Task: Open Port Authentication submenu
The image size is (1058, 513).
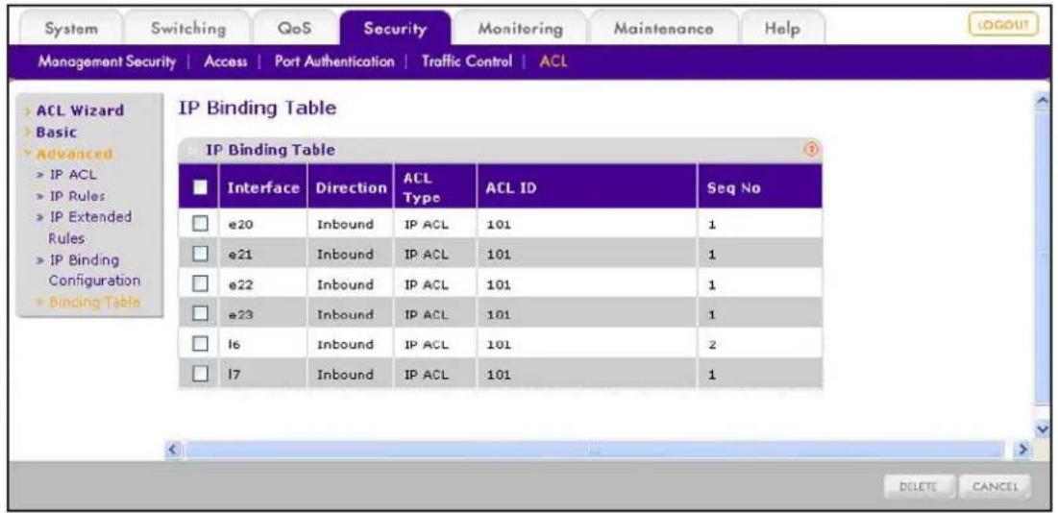Action: [334, 62]
